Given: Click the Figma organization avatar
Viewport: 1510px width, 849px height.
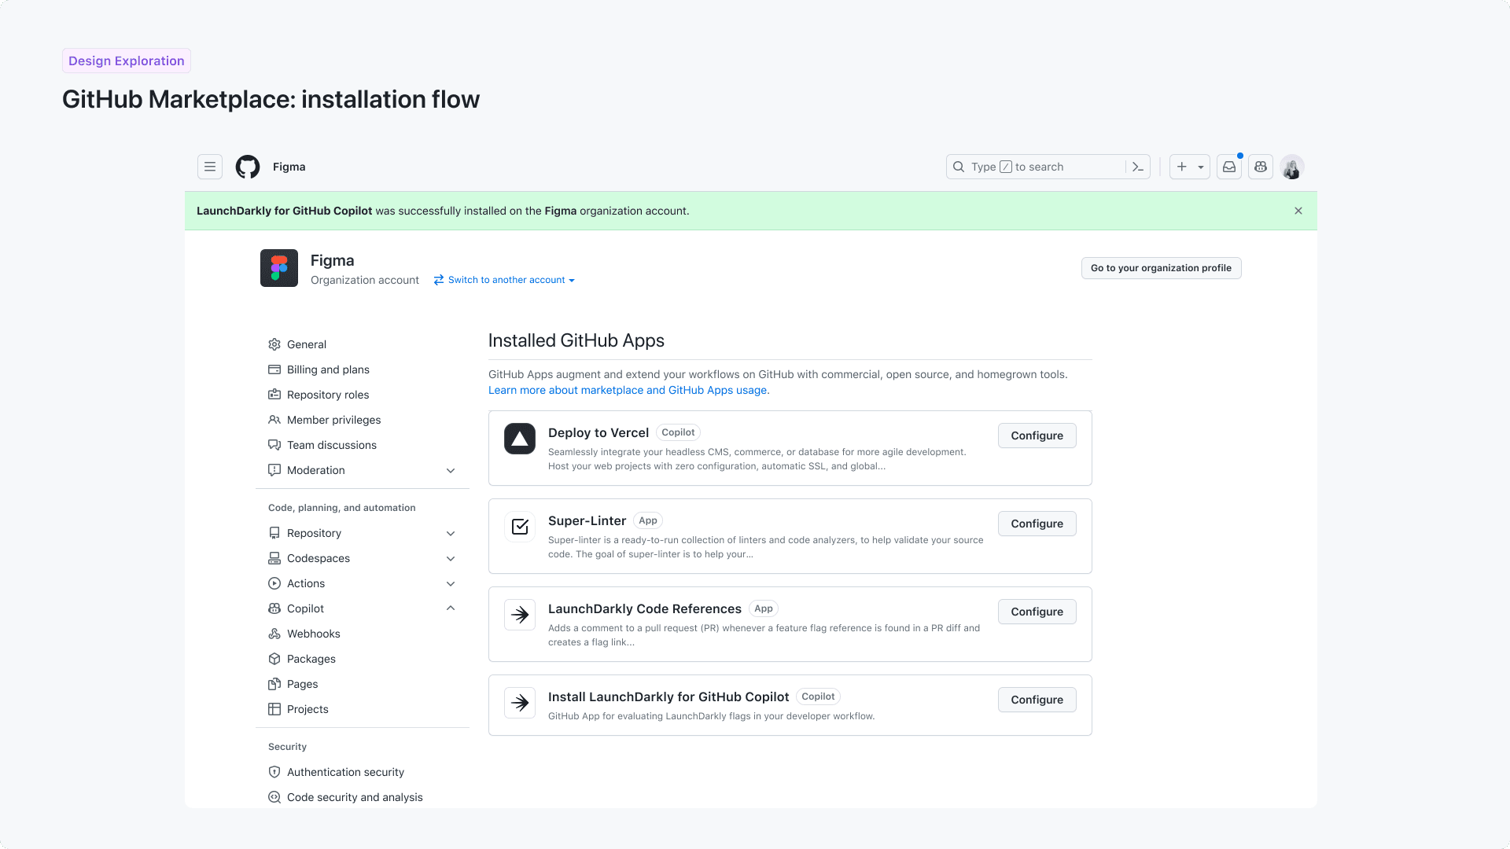Looking at the screenshot, I should click(278, 267).
